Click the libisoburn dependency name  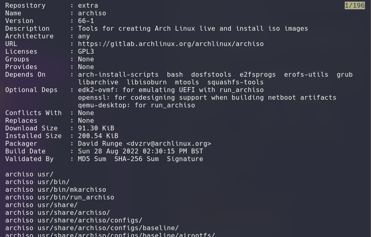(146, 82)
